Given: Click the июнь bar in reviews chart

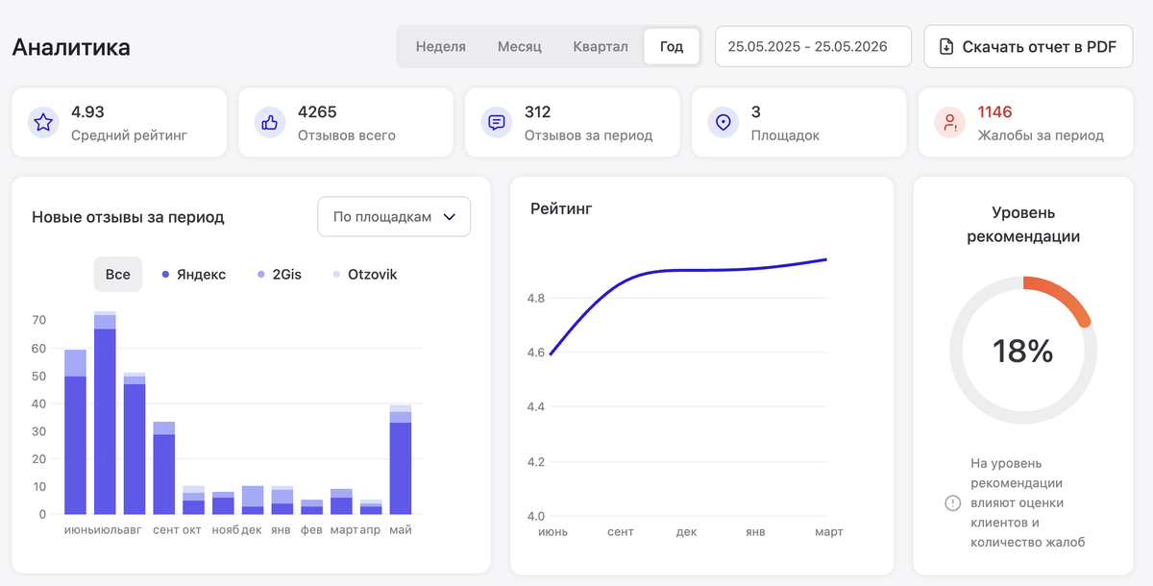Looking at the screenshot, I should coord(76,432).
